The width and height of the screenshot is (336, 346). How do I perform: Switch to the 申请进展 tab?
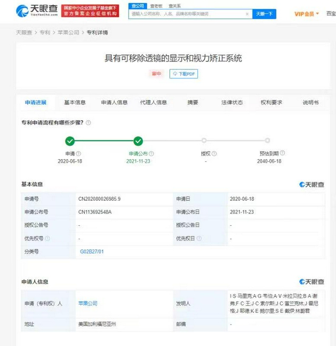pyautogui.click(x=36, y=103)
